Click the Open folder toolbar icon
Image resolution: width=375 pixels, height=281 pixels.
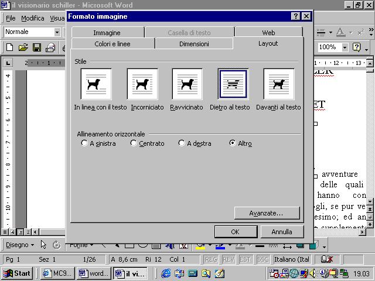click(x=23, y=47)
